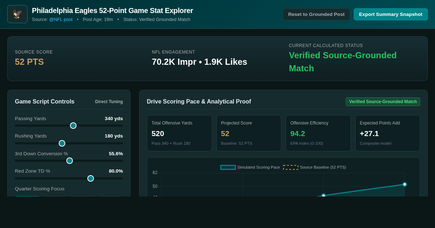This screenshot has width=435, height=228.
Task: Select the Projected Score card
Action: 249,133
